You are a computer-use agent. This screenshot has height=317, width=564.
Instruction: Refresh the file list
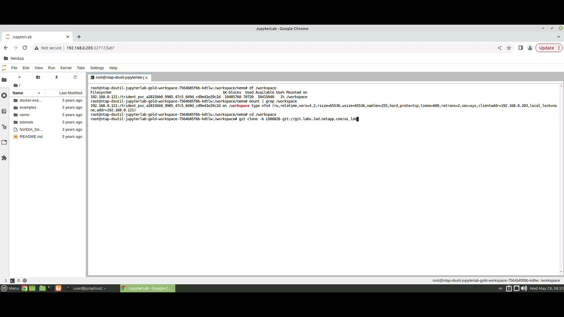click(75, 77)
